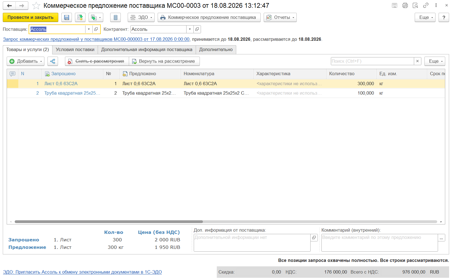Open the Дополнительная информация поставщика tab
The width and height of the screenshot is (453, 278).
click(x=147, y=50)
